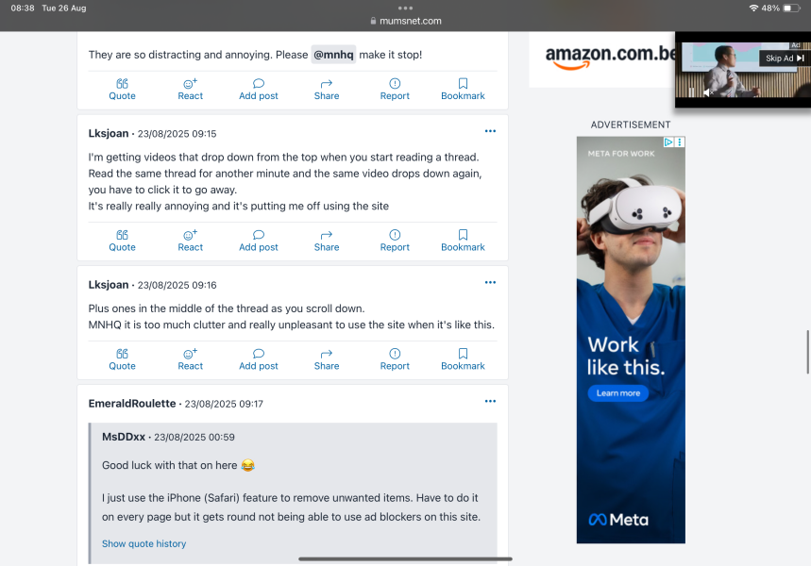Open the three-dot menu on Lksjoan's 09:15 post

490,131
